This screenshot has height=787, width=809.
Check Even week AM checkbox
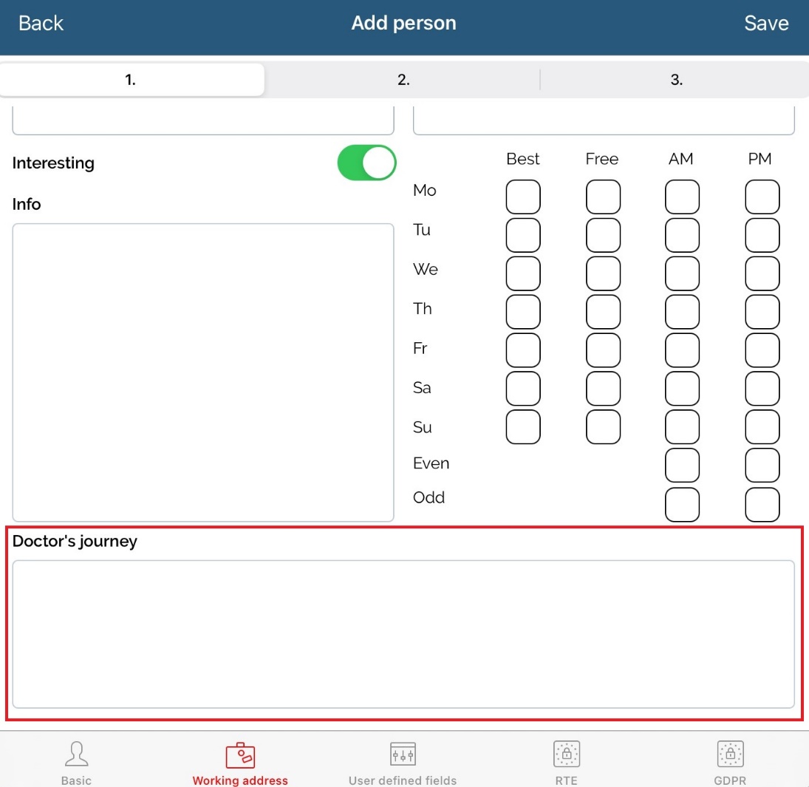pos(682,466)
